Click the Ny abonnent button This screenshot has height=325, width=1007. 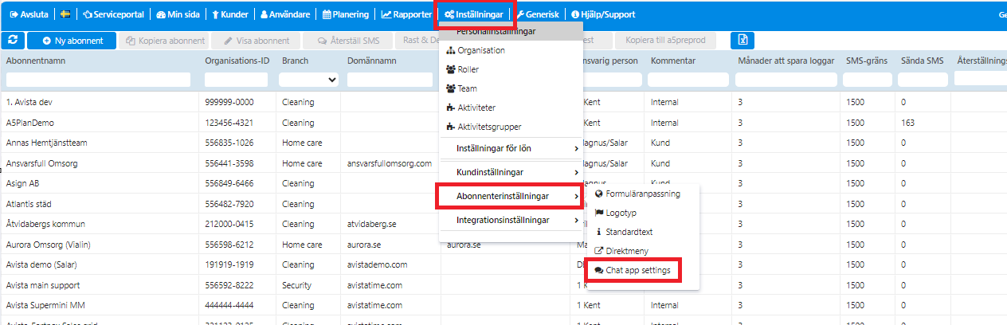coord(72,40)
